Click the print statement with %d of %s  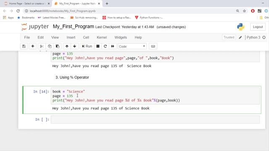(116, 100)
